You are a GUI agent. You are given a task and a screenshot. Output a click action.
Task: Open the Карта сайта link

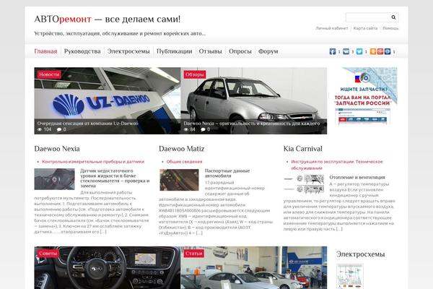365,28
